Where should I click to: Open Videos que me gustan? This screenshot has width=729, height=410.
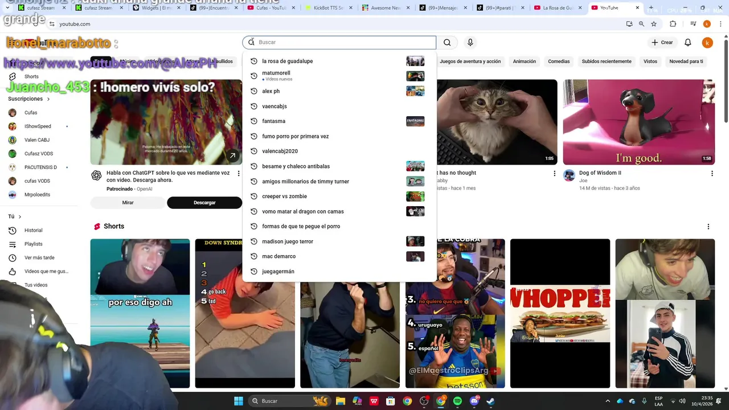46,272
